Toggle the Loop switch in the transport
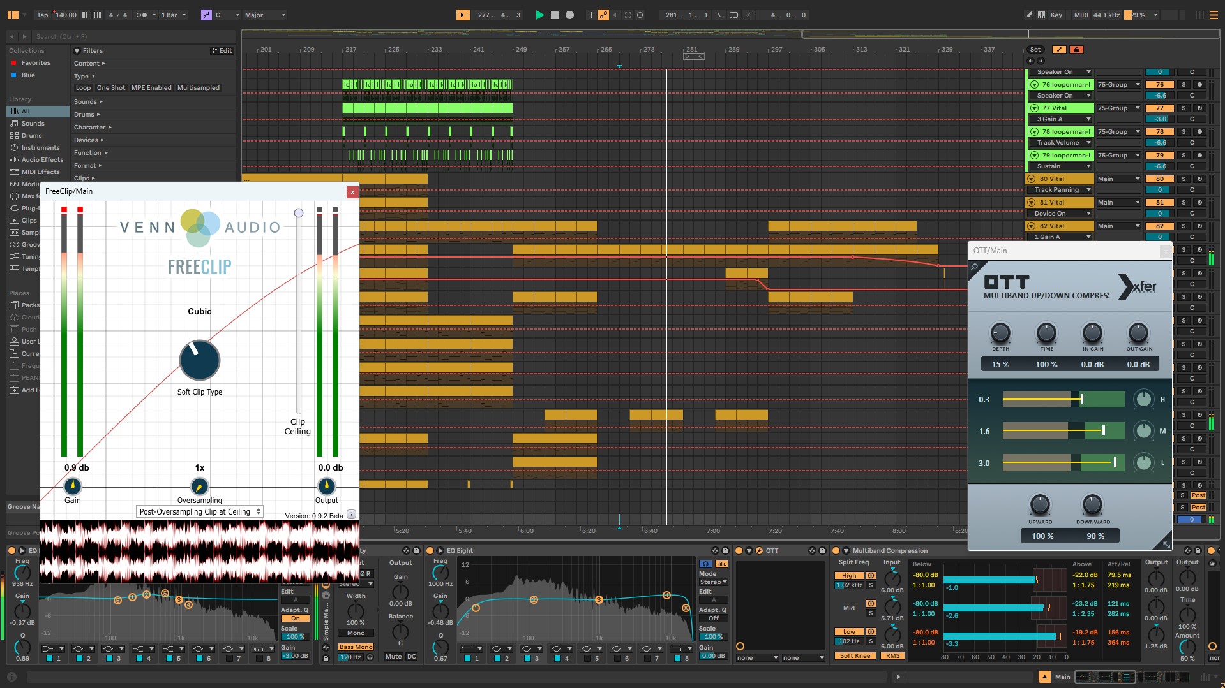The height and width of the screenshot is (688, 1225). pos(734,15)
